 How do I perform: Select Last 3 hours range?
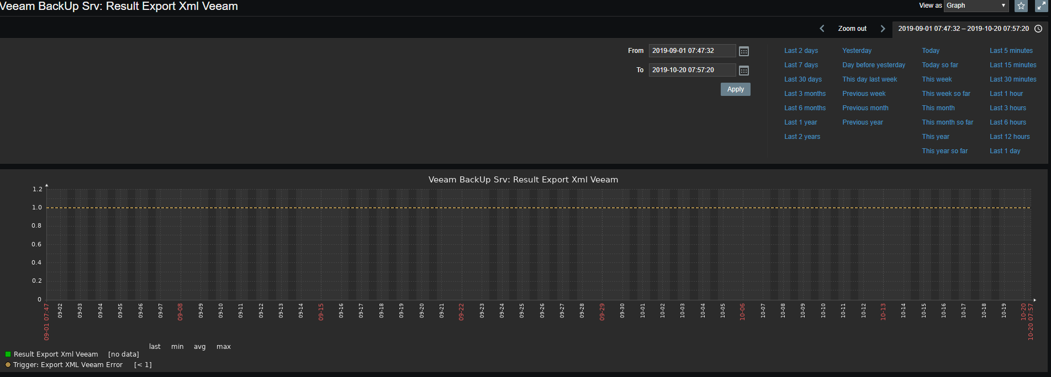coord(1008,108)
